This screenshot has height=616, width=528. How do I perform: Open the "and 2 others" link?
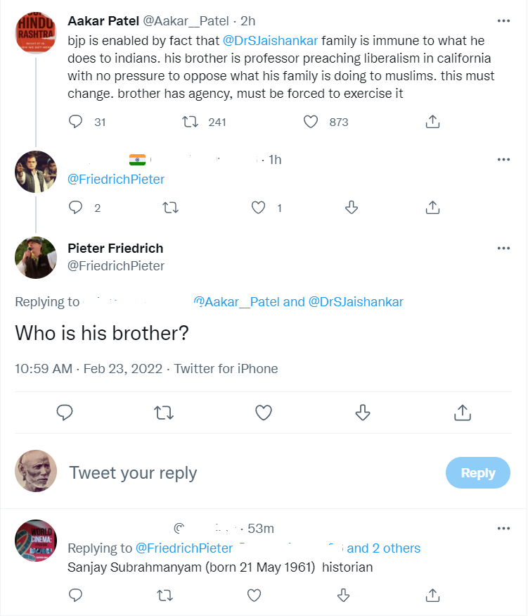point(384,548)
